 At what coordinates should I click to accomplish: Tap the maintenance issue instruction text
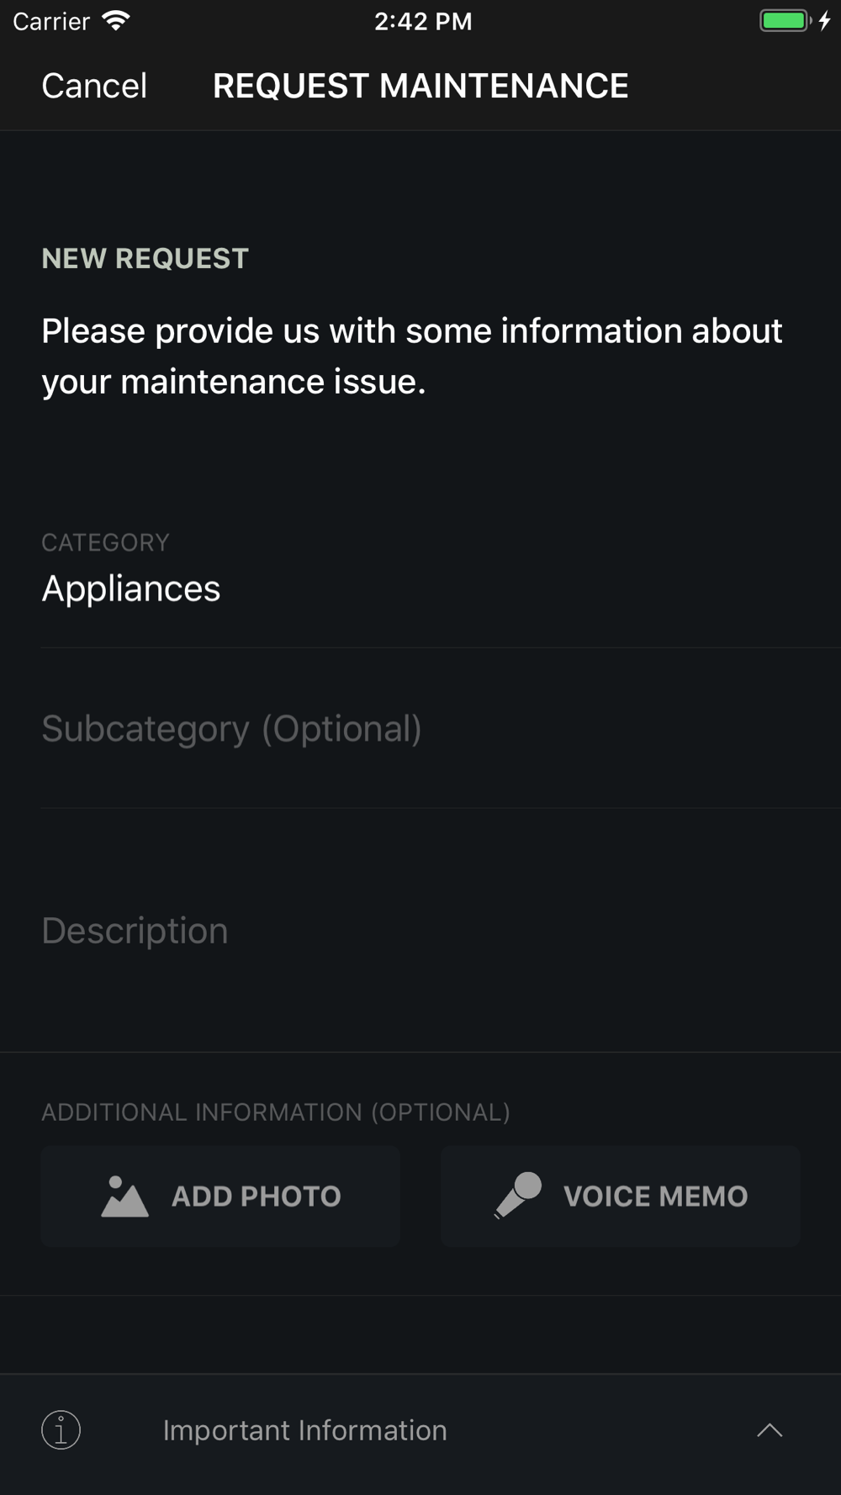coord(412,357)
